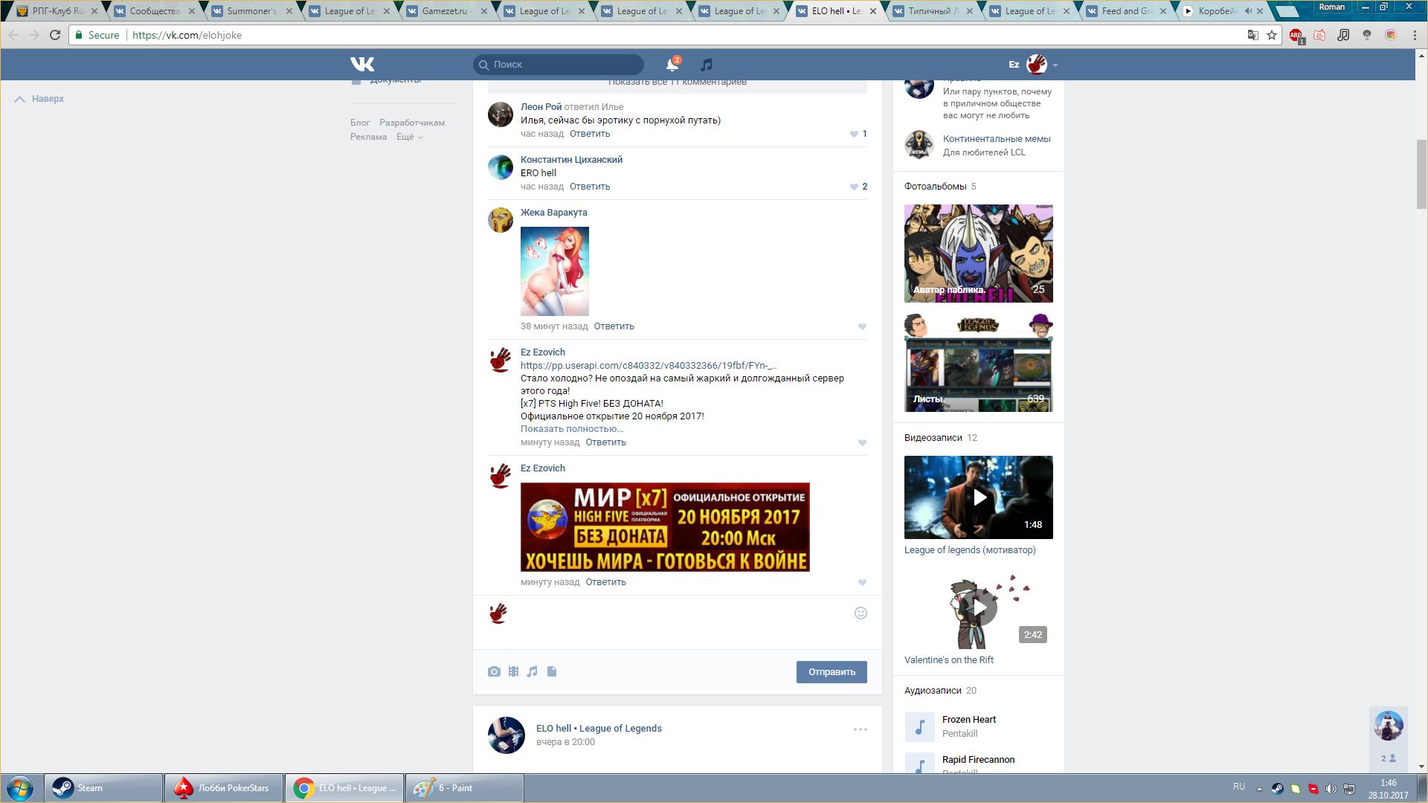
Task: Click the page vertical scrollbar thumb
Action: [x=1421, y=175]
